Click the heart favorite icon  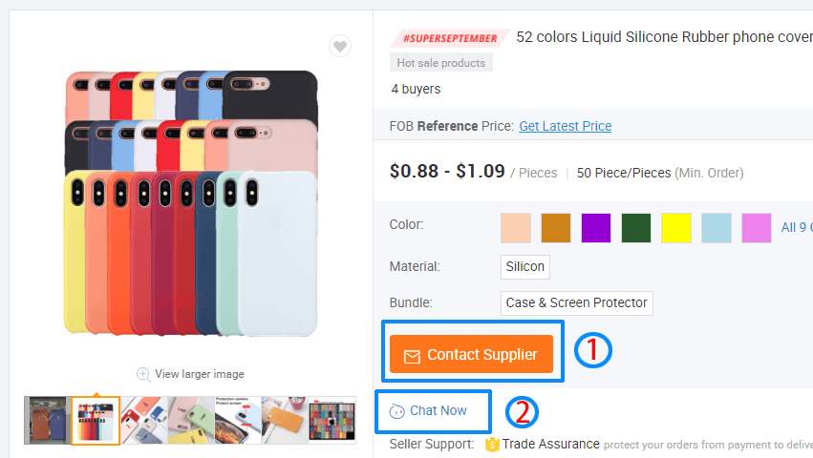(339, 46)
